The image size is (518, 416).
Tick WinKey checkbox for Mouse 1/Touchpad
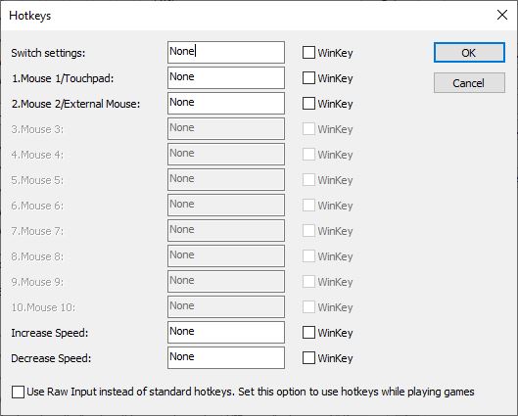tap(308, 78)
